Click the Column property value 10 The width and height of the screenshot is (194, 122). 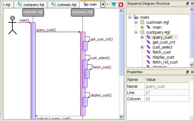(167, 99)
